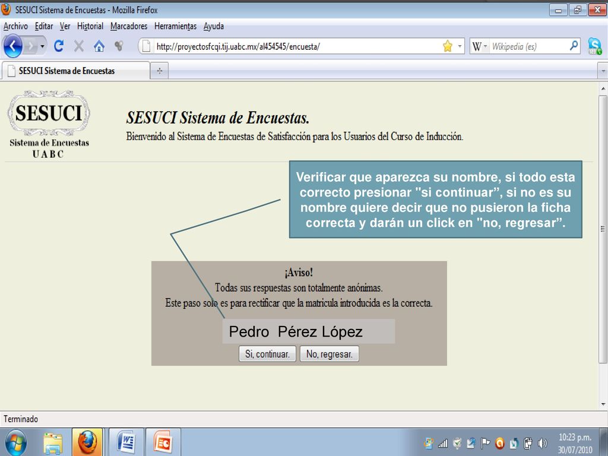Click the toolbar icon next to Home
The width and height of the screenshot is (608, 456).
click(x=119, y=46)
